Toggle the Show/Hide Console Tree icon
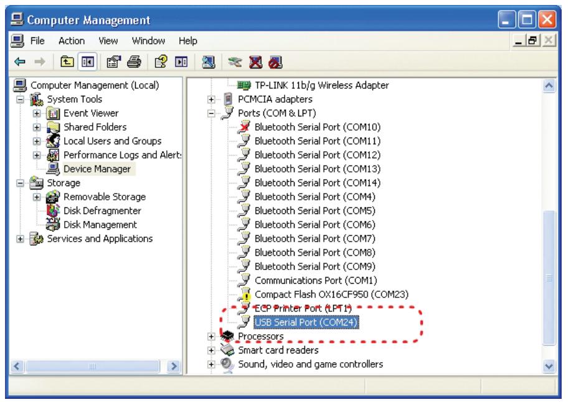Image resolution: width=571 pixels, height=402 pixels. point(87,62)
